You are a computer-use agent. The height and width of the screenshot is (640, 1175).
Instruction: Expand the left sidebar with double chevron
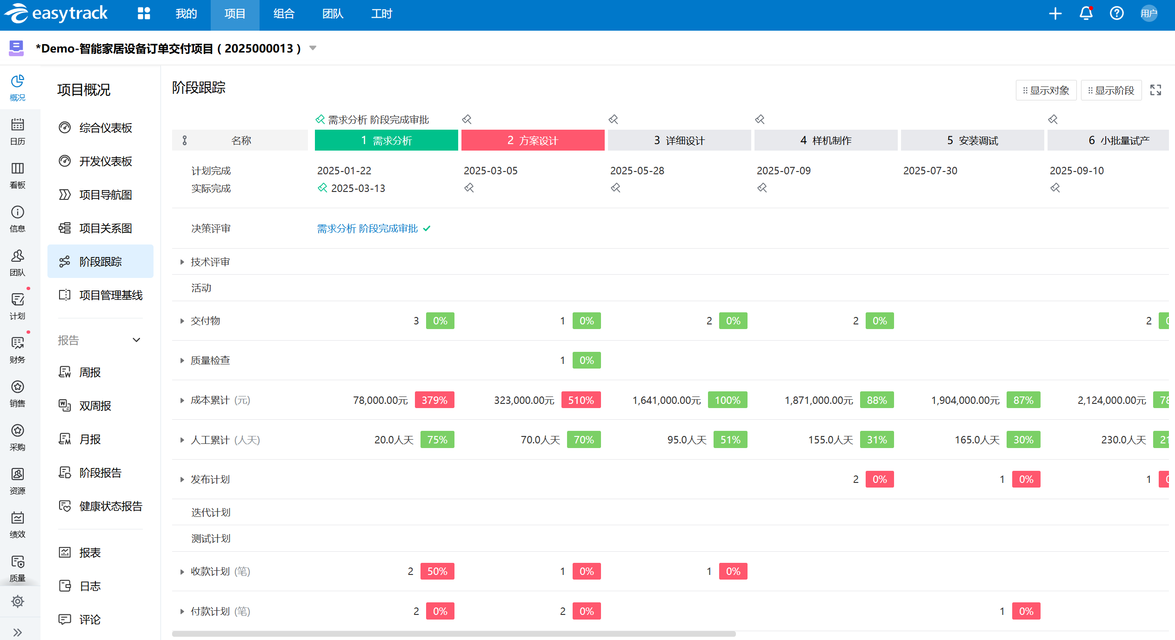tap(18, 632)
